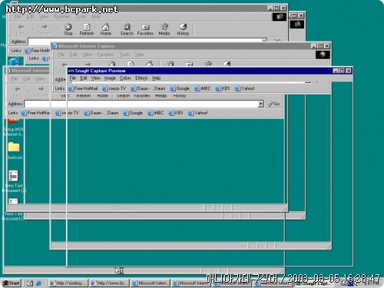Open Google link under SnagIt menu bar
Viewport: 384px width, 288px height.
point(180,88)
